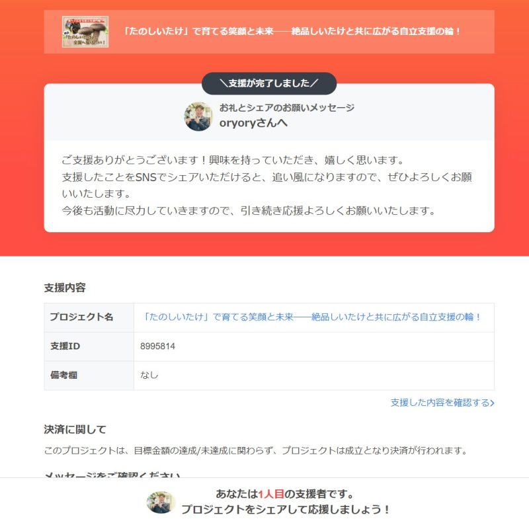Click the project owner avatar beside おれとシェアのお願いメッセージ

point(198,116)
